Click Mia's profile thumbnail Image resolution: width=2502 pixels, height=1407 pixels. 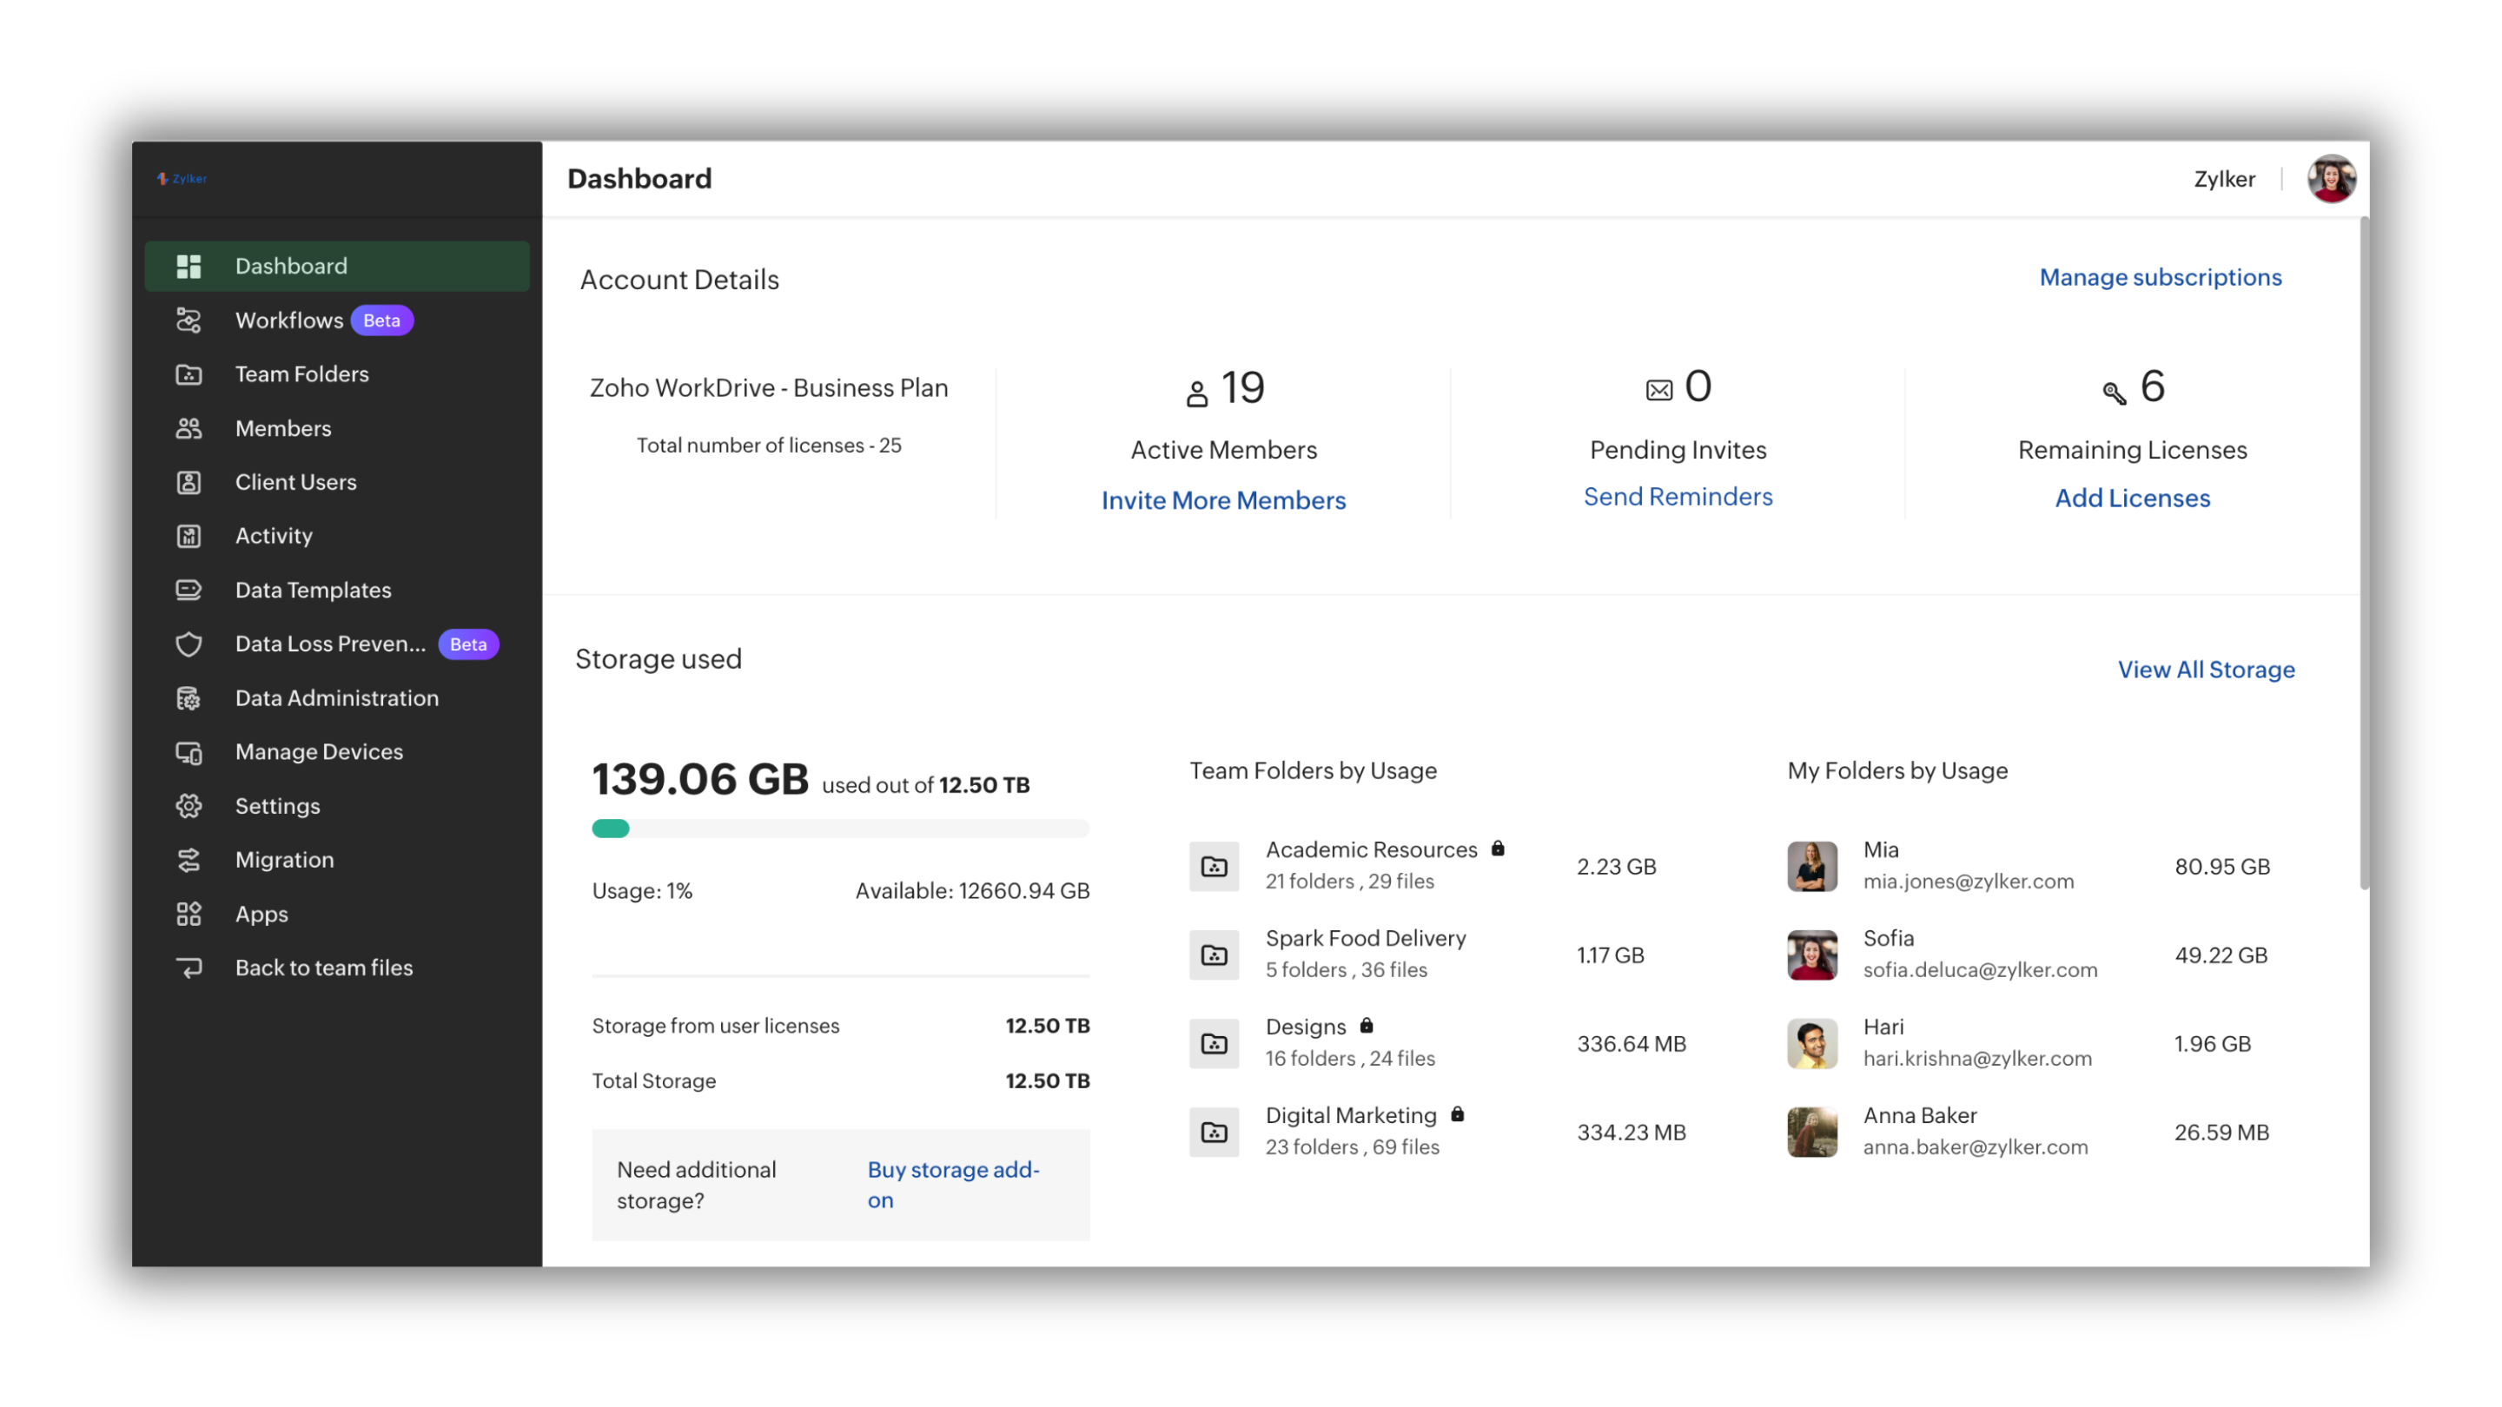pyautogui.click(x=1811, y=865)
